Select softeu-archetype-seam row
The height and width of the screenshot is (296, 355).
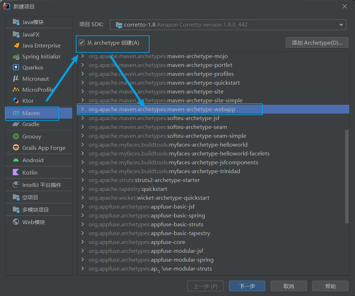click(213, 127)
